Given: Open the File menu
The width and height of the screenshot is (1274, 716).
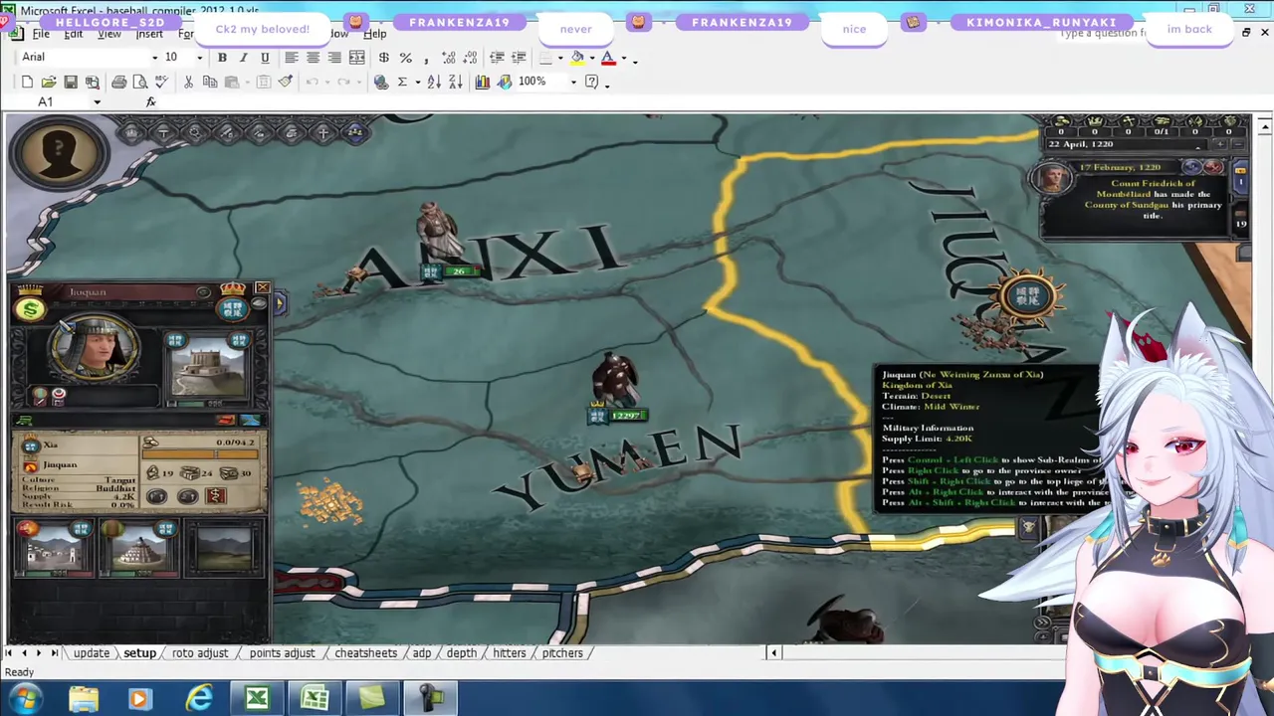Looking at the screenshot, I should tap(41, 34).
